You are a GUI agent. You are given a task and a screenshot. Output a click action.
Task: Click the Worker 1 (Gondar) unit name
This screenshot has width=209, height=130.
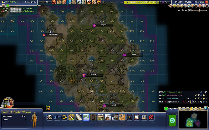click(17, 112)
